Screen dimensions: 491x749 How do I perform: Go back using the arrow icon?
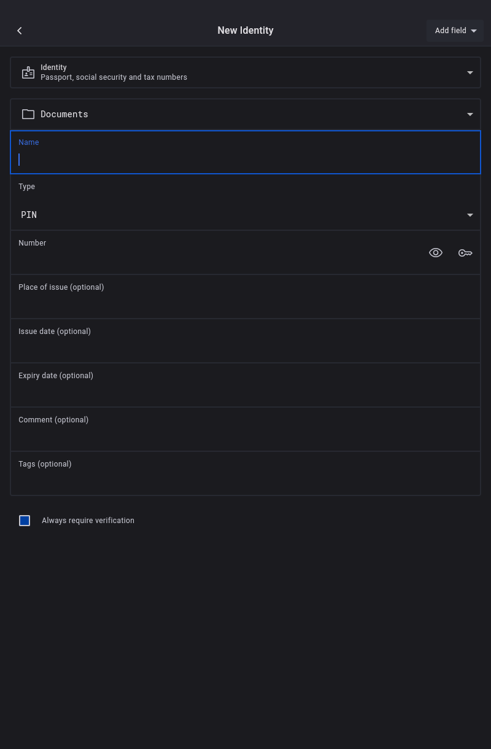20,31
